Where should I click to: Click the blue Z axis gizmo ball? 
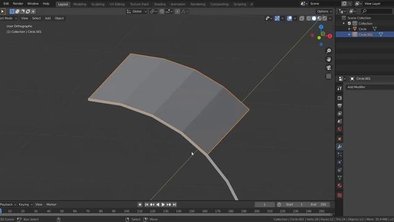[x=321, y=27]
